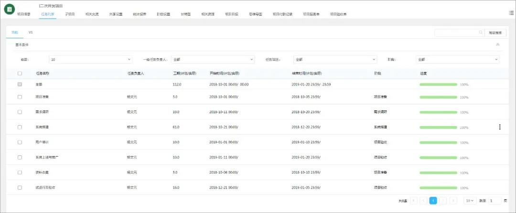Go to first page arrow in pagination
Image resolution: width=516 pixels, height=213 pixels.
414,201
